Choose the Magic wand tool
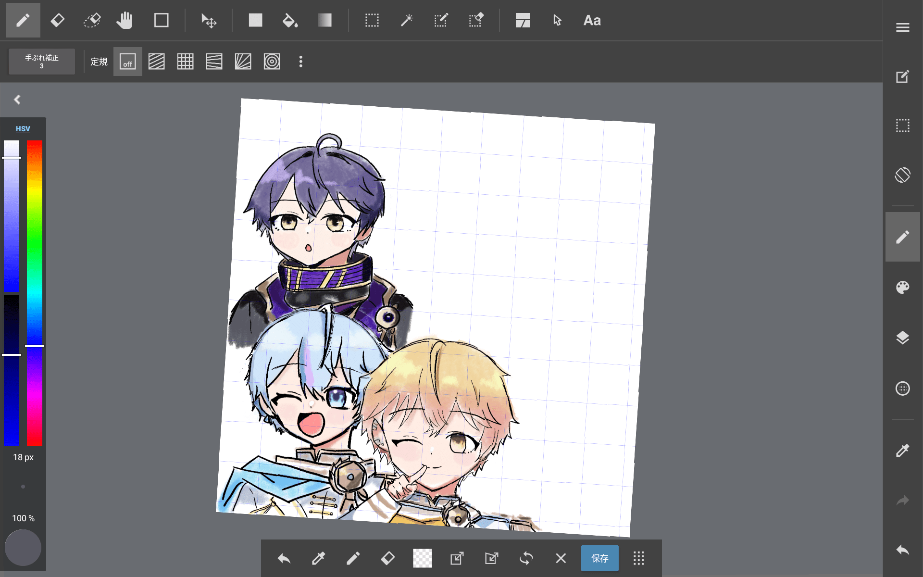The width and height of the screenshot is (923, 577). [407, 20]
